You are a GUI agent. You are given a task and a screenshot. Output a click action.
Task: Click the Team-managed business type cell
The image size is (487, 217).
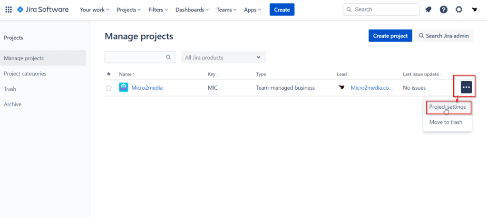[285, 88]
